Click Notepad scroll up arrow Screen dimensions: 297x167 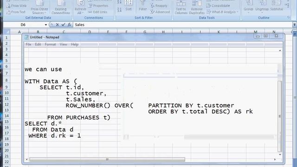[280, 51]
